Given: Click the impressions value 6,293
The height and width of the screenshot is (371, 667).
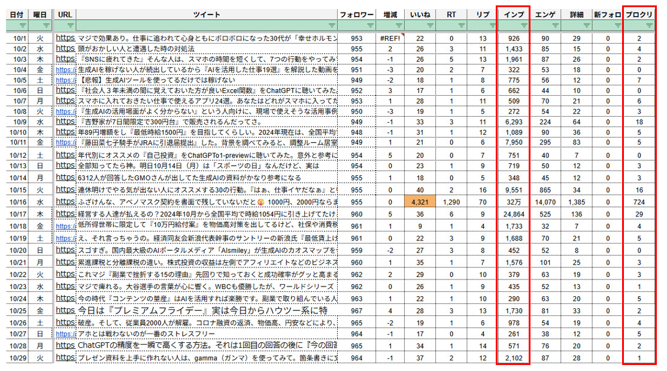Looking at the screenshot, I should [514, 122].
